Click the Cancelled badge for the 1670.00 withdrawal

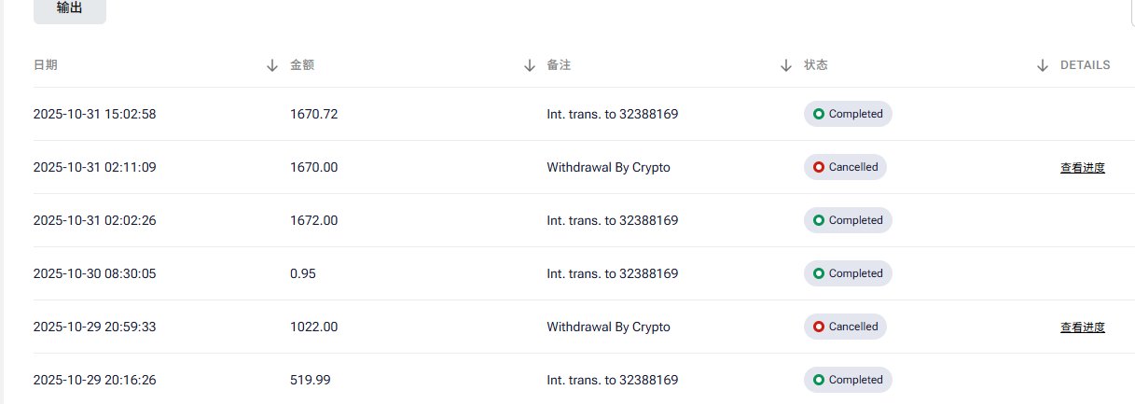pos(845,167)
